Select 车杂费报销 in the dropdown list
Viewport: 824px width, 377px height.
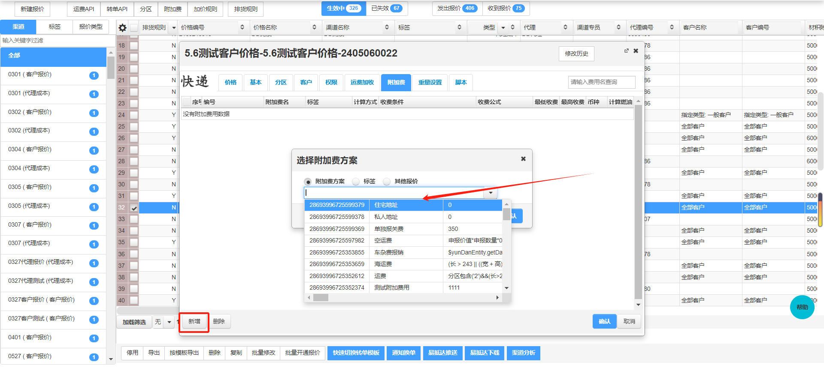pyautogui.click(x=403, y=252)
